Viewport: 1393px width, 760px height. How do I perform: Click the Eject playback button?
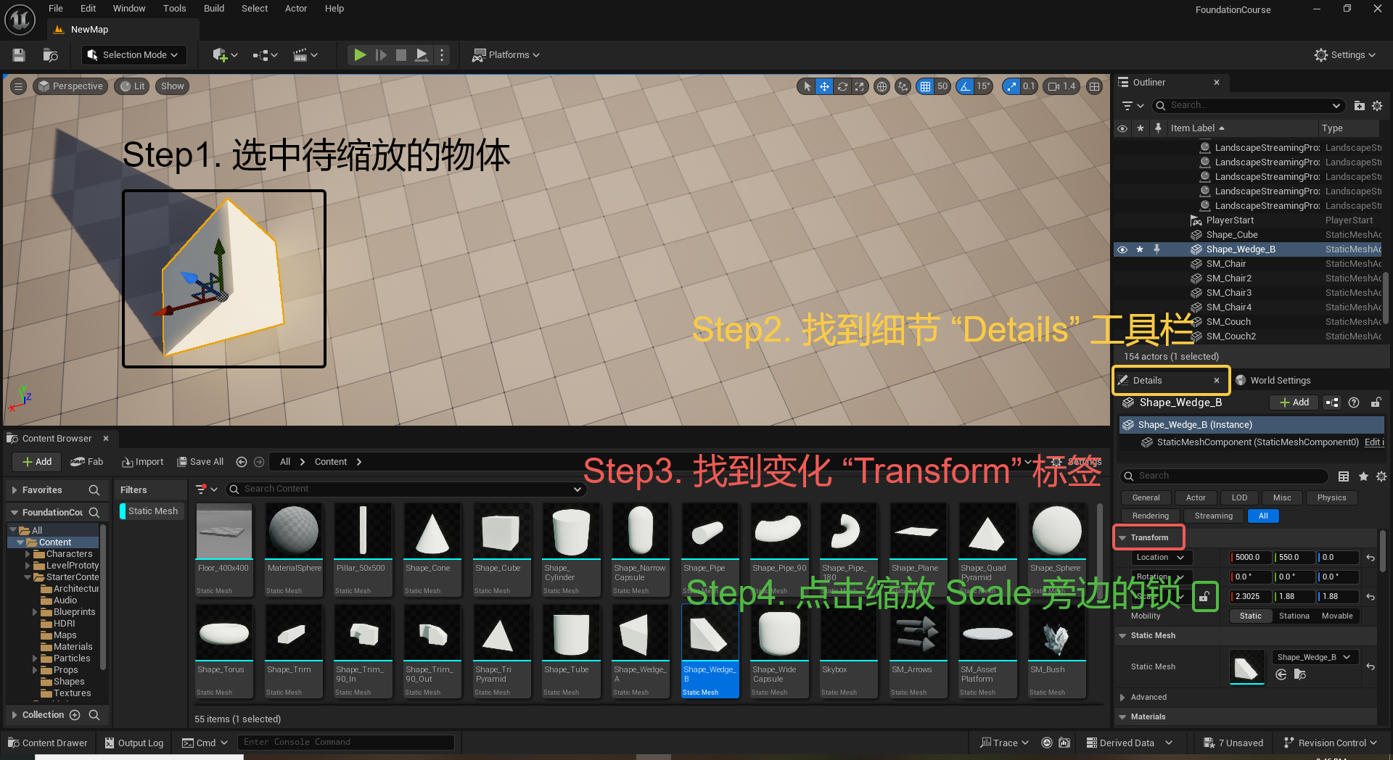coord(422,55)
